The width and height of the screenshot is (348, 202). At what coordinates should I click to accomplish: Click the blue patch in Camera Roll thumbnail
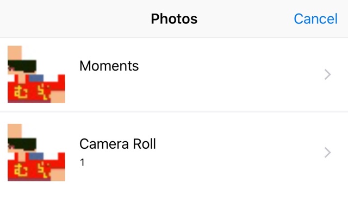(36, 156)
